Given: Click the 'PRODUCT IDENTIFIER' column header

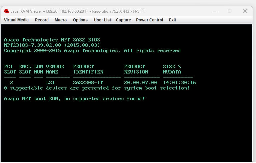Looking at the screenshot, I should pyautogui.click(x=88, y=69).
